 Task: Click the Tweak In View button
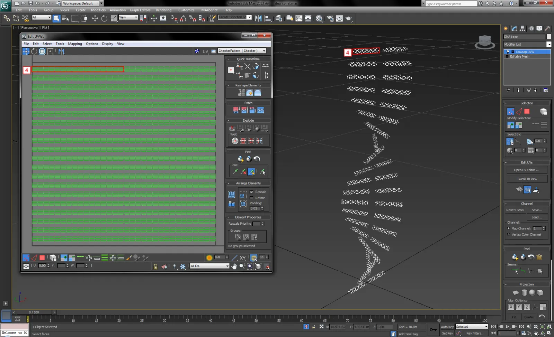[x=527, y=179]
